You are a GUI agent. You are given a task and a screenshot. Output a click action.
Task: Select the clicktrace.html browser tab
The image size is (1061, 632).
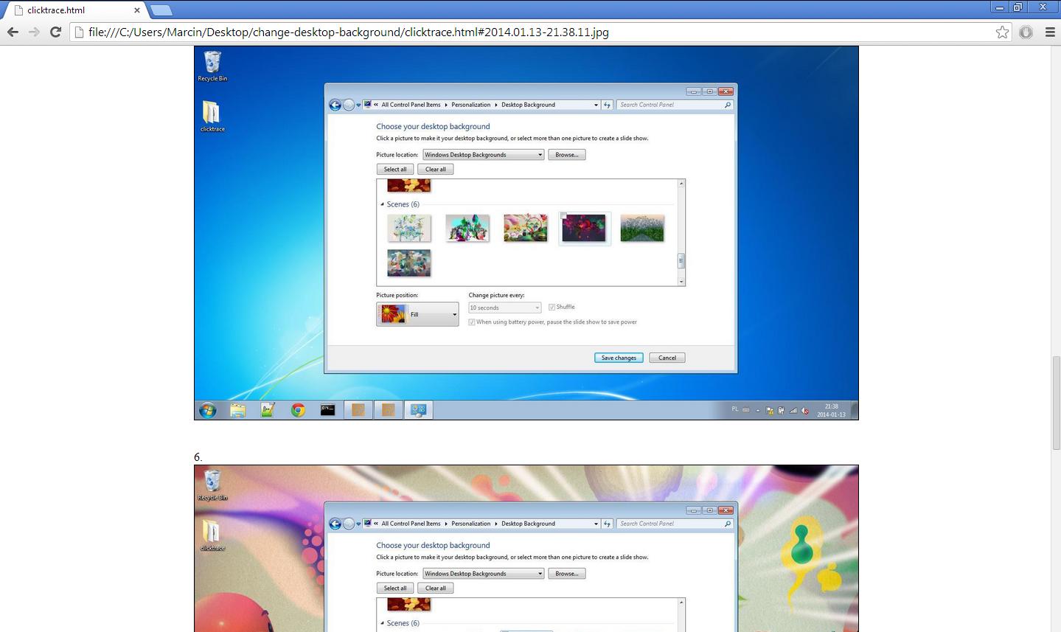[74, 10]
